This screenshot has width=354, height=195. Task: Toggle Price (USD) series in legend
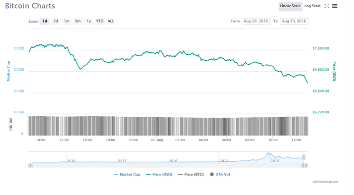point(159,175)
